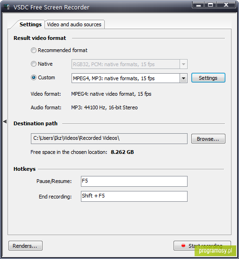Click the MP3: 44100 Hz audio format text
This screenshot has width=239, height=259.
pyautogui.click(x=104, y=107)
